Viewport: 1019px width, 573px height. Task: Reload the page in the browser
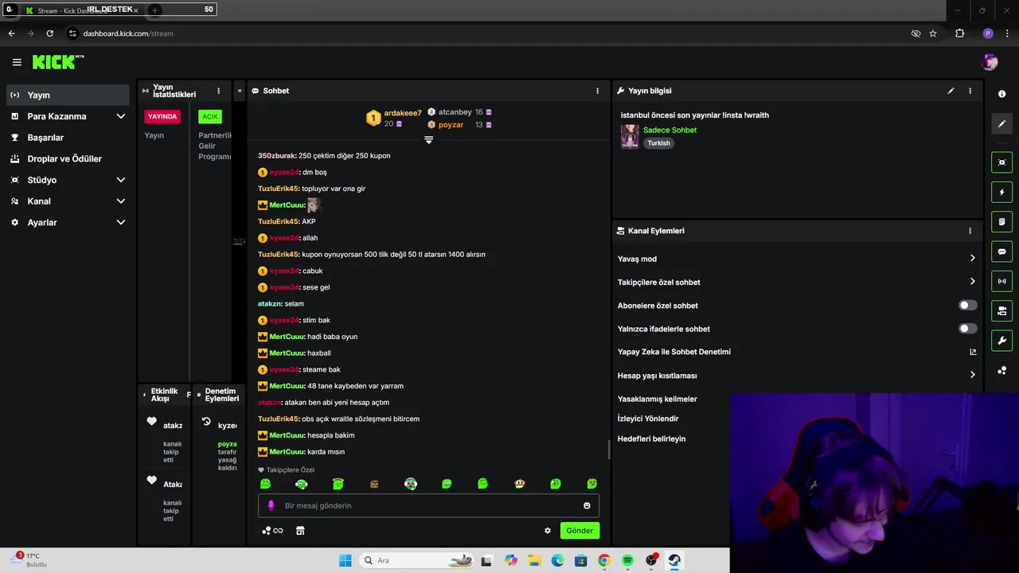point(49,33)
